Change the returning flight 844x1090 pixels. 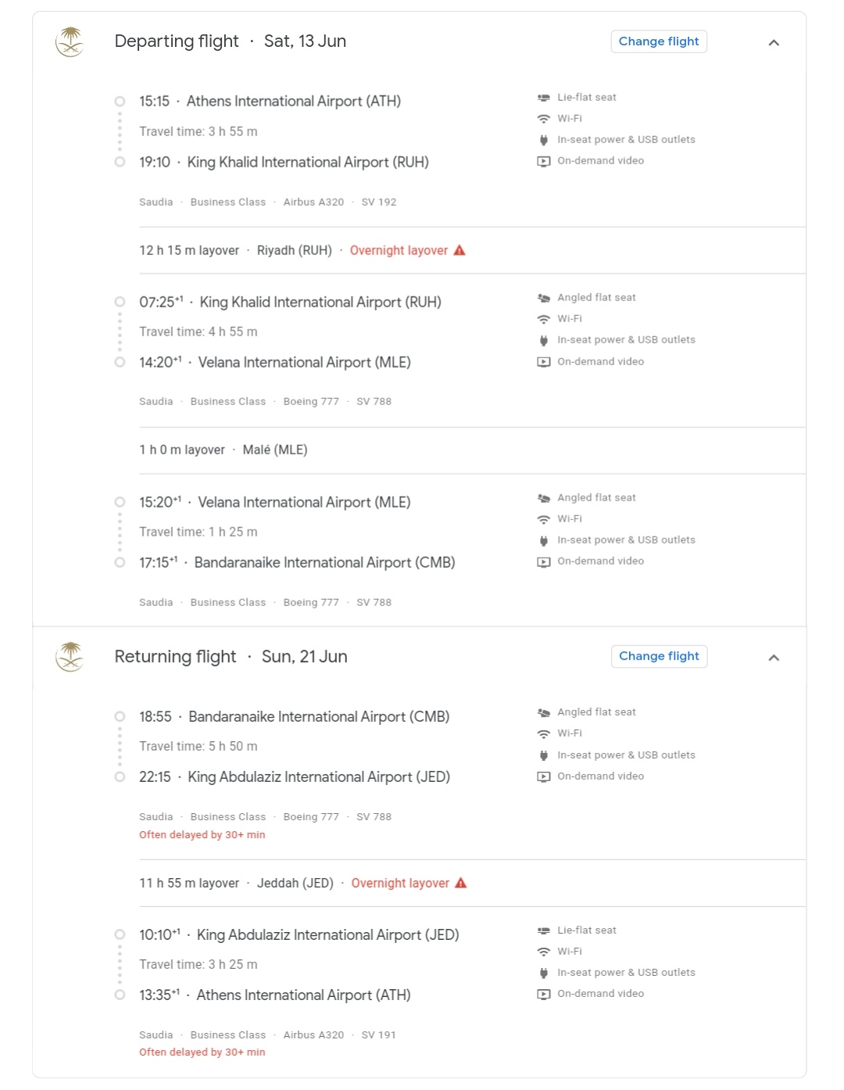coord(659,656)
